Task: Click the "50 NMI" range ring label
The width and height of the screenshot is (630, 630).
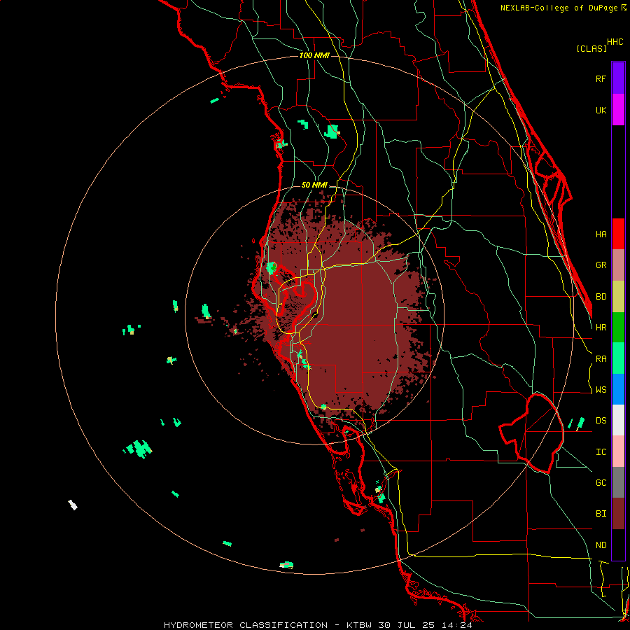Action: click(x=314, y=185)
